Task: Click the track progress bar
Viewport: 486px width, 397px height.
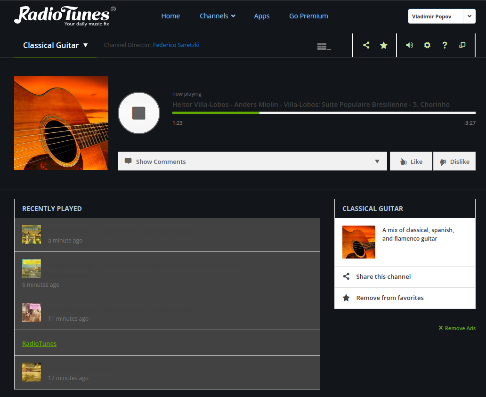Action: coord(324,113)
